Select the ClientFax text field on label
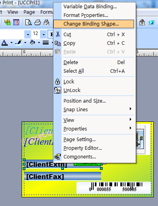Screen dimensions: 158x206 click(63, 177)
